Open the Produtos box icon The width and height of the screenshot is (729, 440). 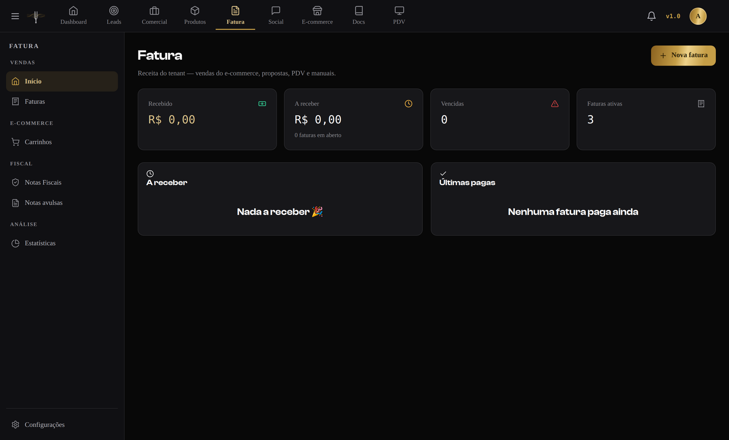(x=195, y=10)
